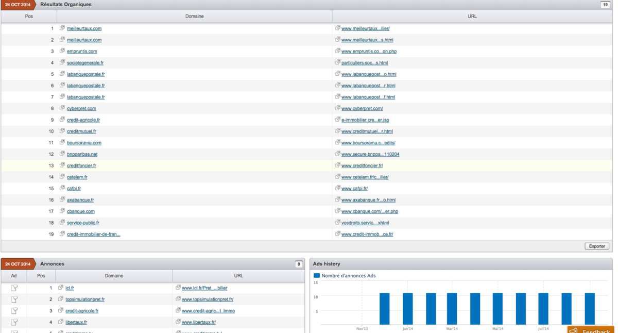
Task: Open the www.meilleurtaux...s.html URL link
Action: pyautogui.click(x=367, y=40)
